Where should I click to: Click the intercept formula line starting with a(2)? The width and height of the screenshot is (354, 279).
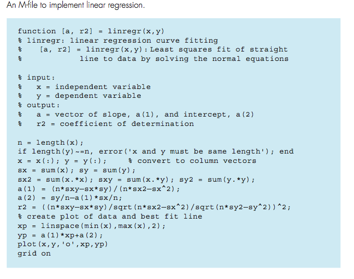pyautogui.click(x=70, y=198)
